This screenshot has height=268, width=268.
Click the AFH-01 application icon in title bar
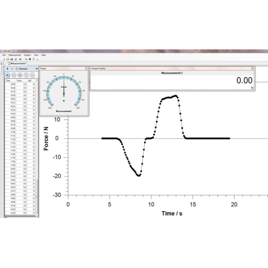click(1, 51)
